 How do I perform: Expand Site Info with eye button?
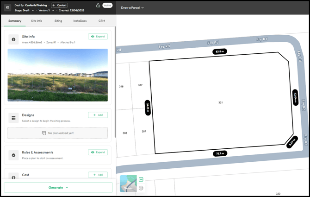[98, 36]
